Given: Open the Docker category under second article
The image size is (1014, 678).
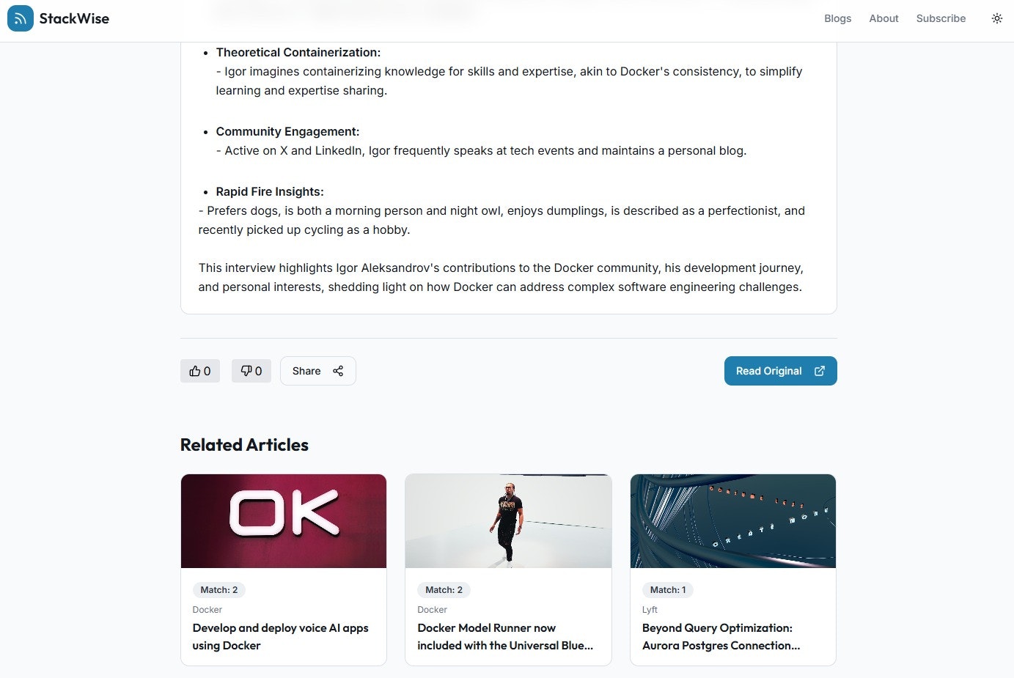Looking at the screenshot, I should coord(432,609).
